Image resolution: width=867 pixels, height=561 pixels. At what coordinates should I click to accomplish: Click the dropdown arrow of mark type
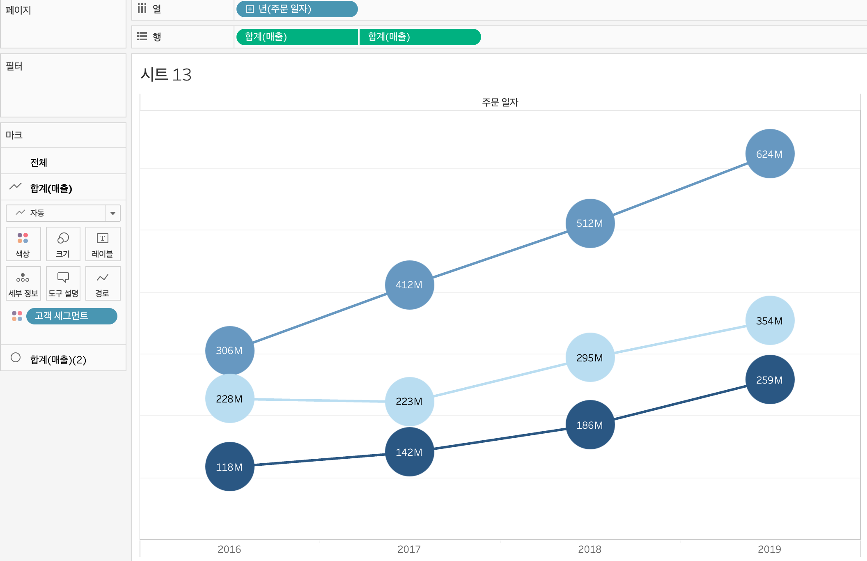113,213
